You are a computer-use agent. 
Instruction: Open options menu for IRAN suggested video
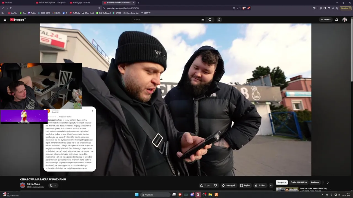[330, 189]
